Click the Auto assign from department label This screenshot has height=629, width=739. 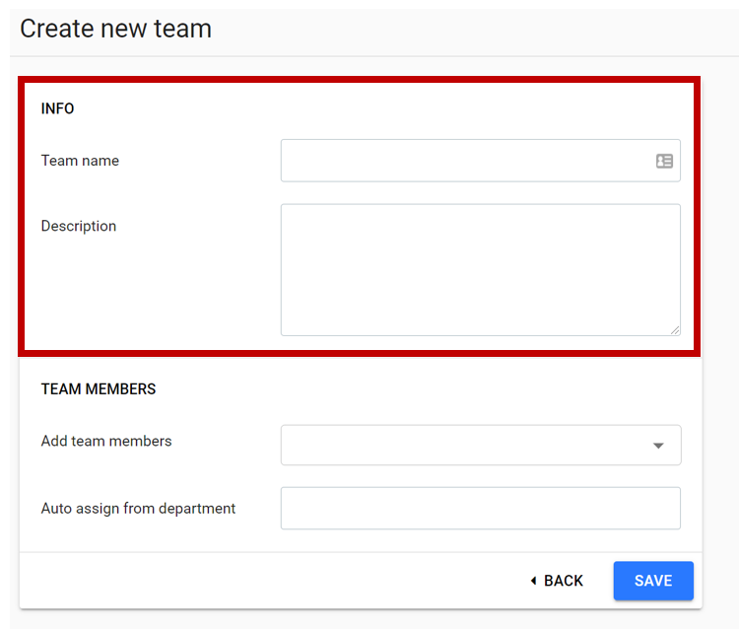(x=138, y=509)
